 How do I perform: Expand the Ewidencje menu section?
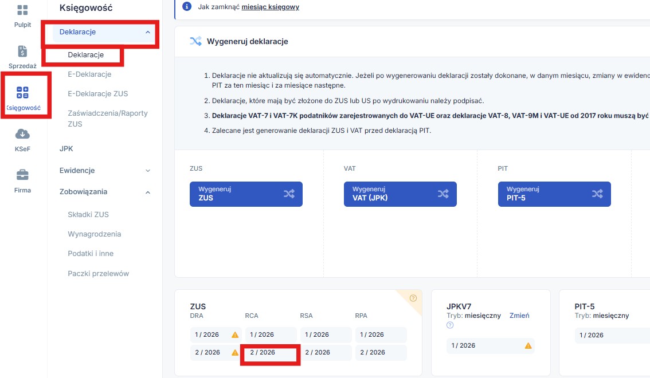(148, 171)
